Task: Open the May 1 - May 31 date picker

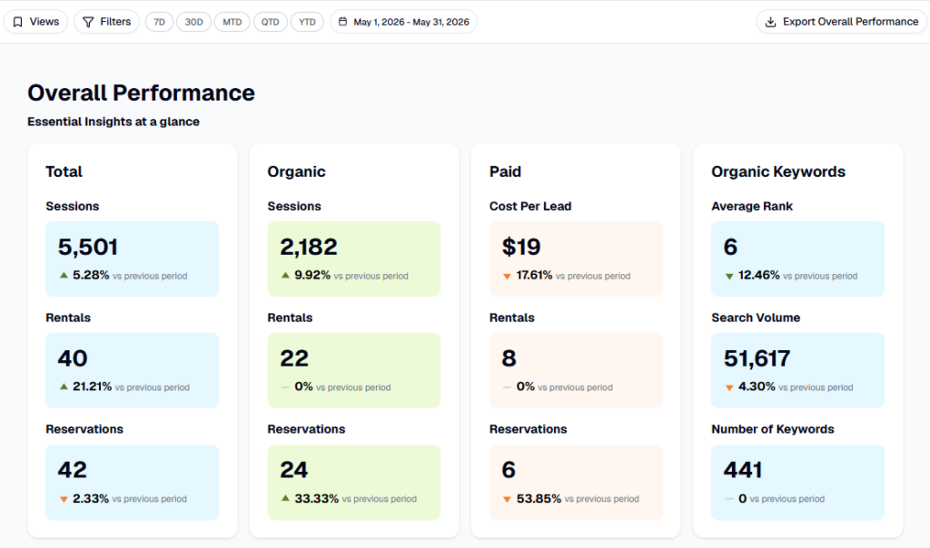Action: point(403,22)
